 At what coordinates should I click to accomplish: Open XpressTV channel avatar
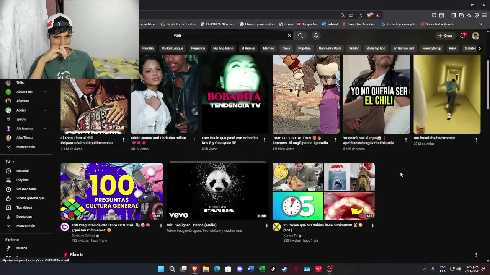pos(276,227)
